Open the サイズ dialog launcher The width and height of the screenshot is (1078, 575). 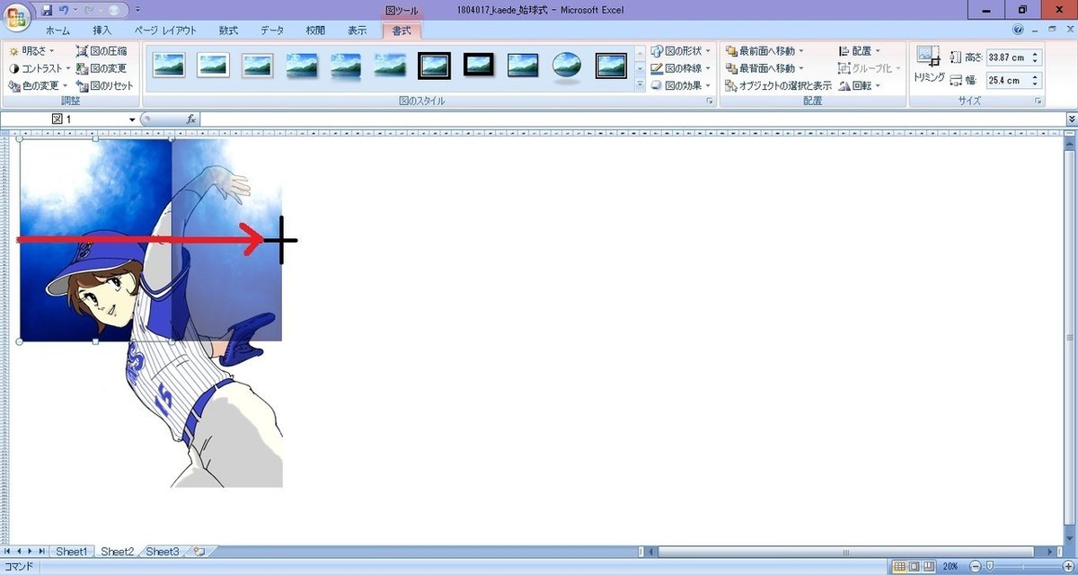pyautogui.click(x=1038, y=102)
